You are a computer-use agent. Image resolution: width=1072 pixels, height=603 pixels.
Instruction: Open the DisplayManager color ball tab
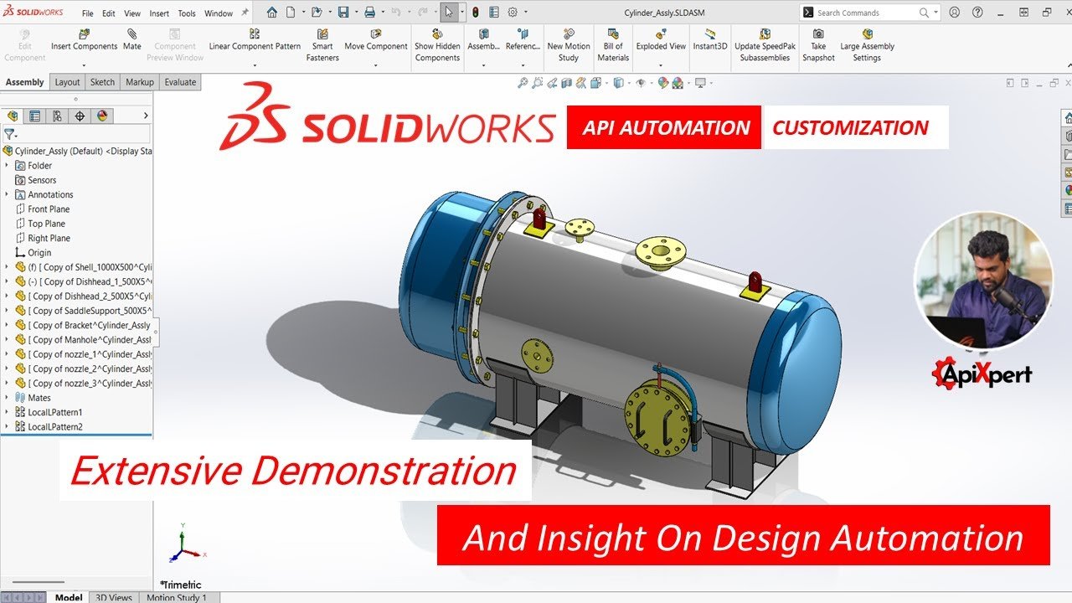pyautogui.click(x=102, y=116)
